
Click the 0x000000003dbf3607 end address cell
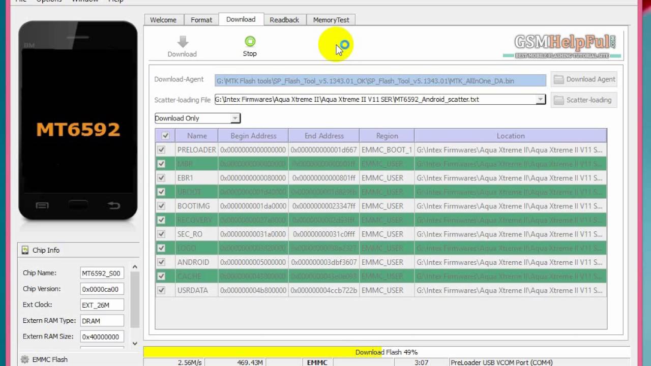(324, 262)
